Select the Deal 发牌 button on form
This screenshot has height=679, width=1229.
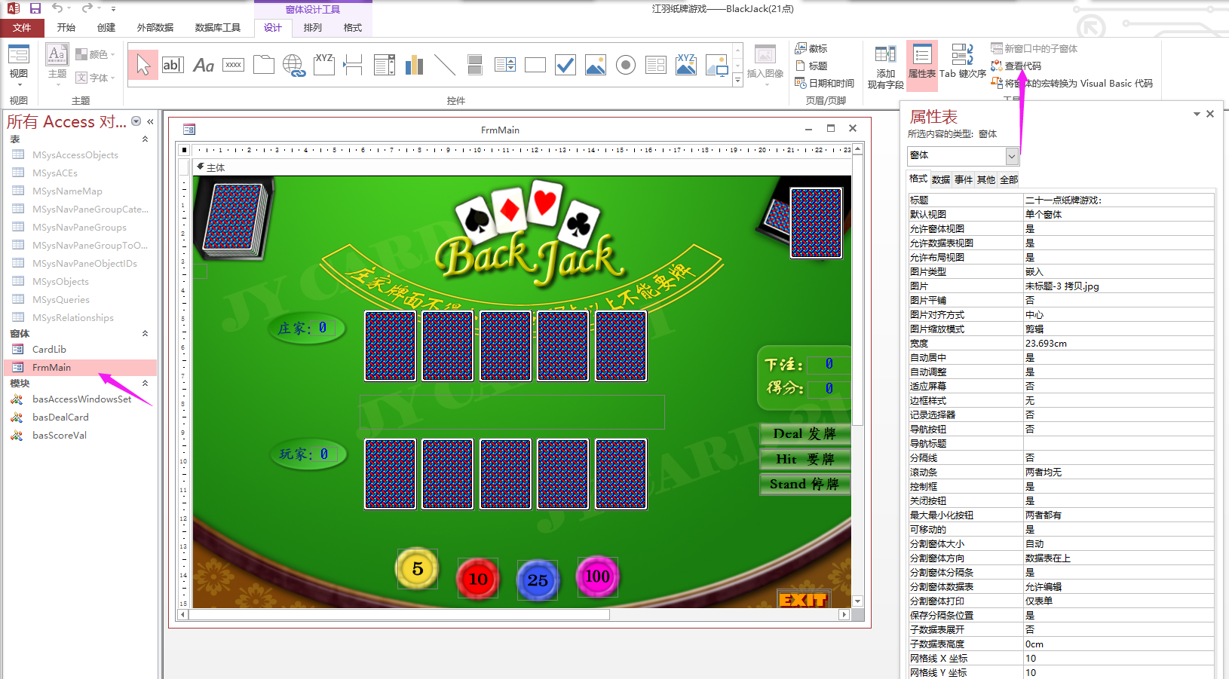coord(805,433)
